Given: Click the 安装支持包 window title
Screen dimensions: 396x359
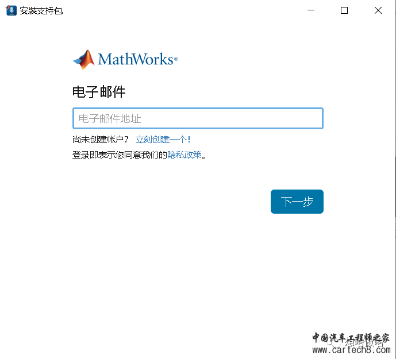Looking at the screenshot, I should point(41,10).
